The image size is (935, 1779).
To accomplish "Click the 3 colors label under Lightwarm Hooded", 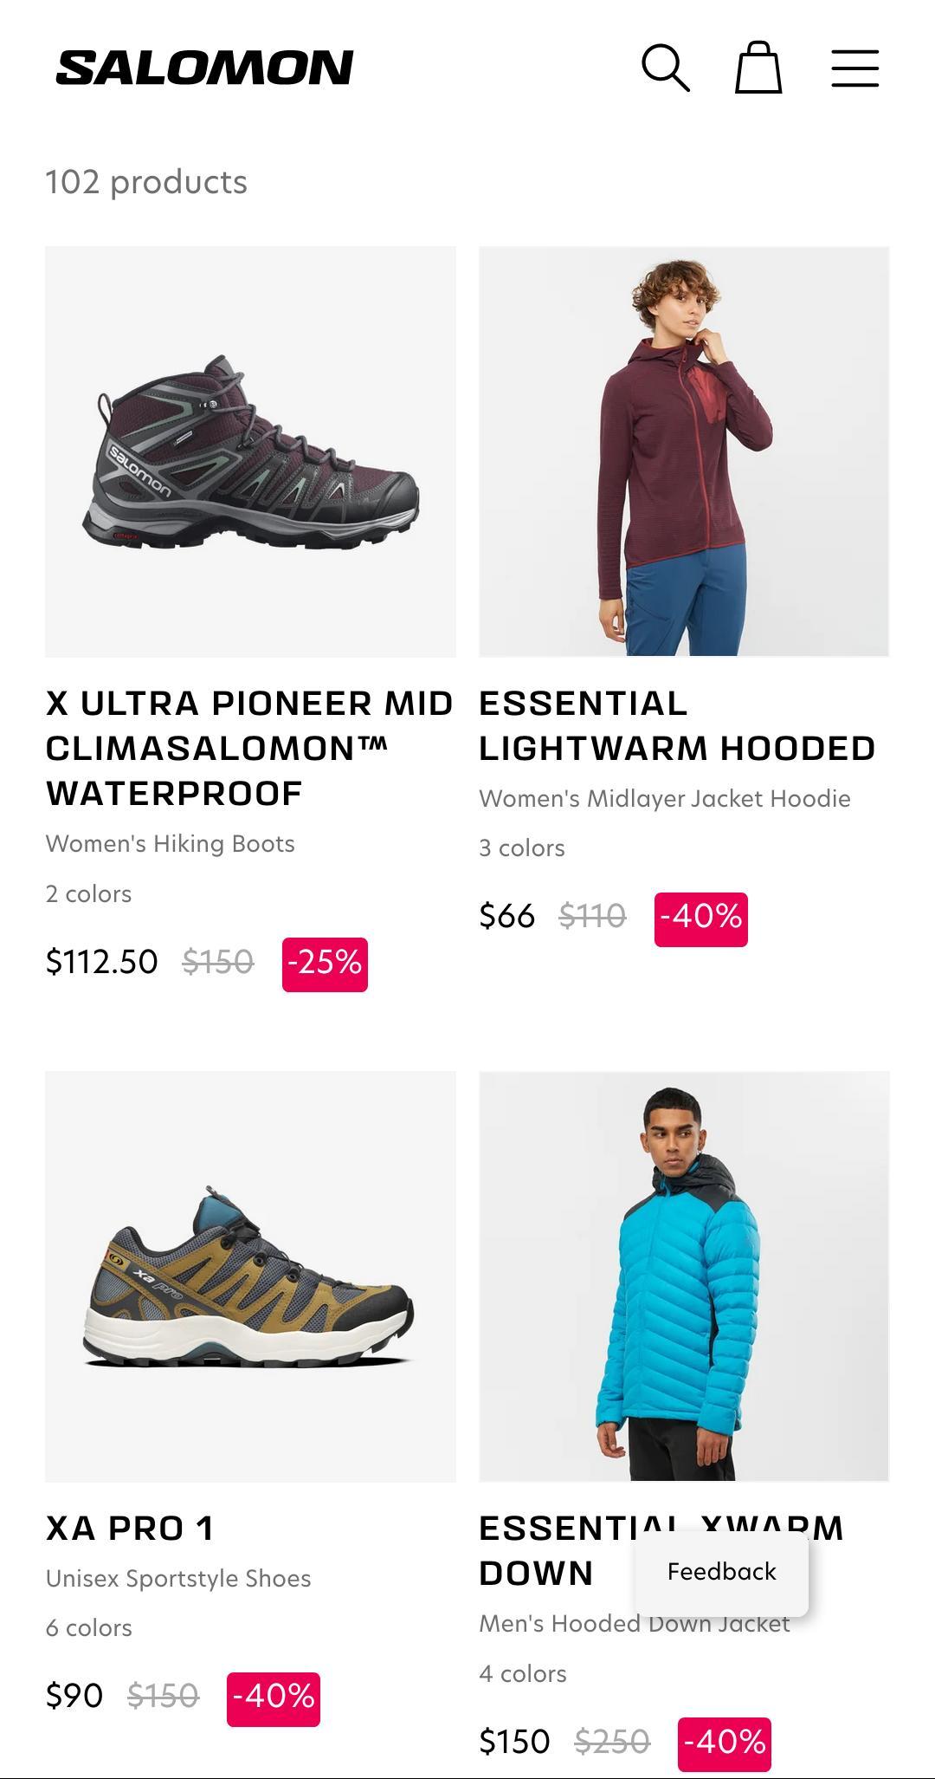I will [522, 848].
